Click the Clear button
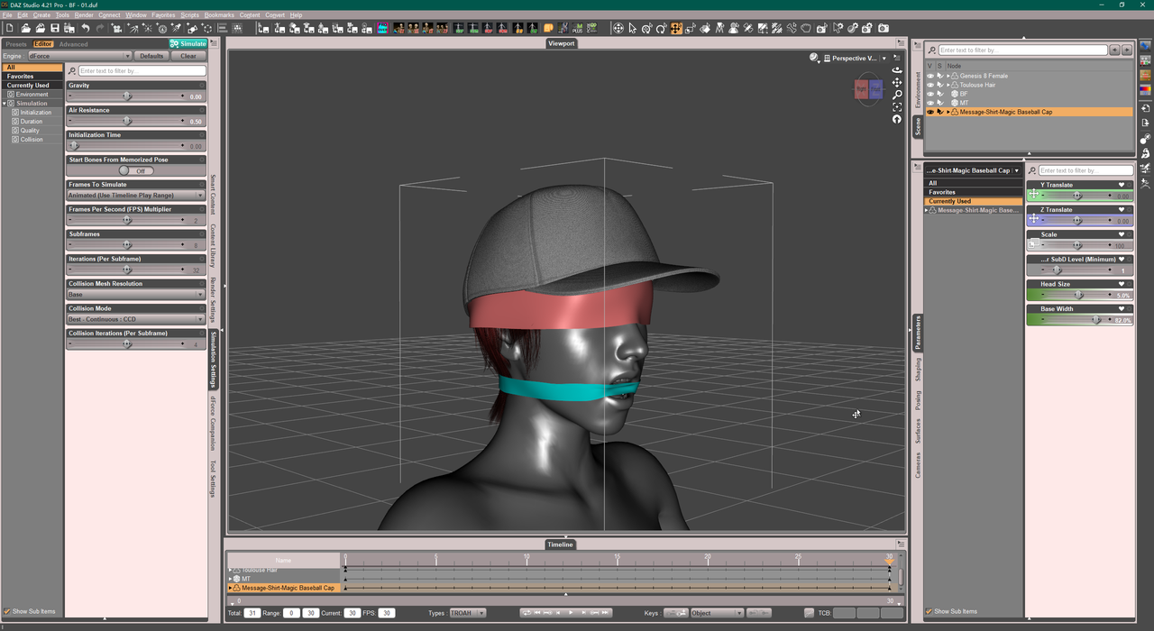 [188, 56]
